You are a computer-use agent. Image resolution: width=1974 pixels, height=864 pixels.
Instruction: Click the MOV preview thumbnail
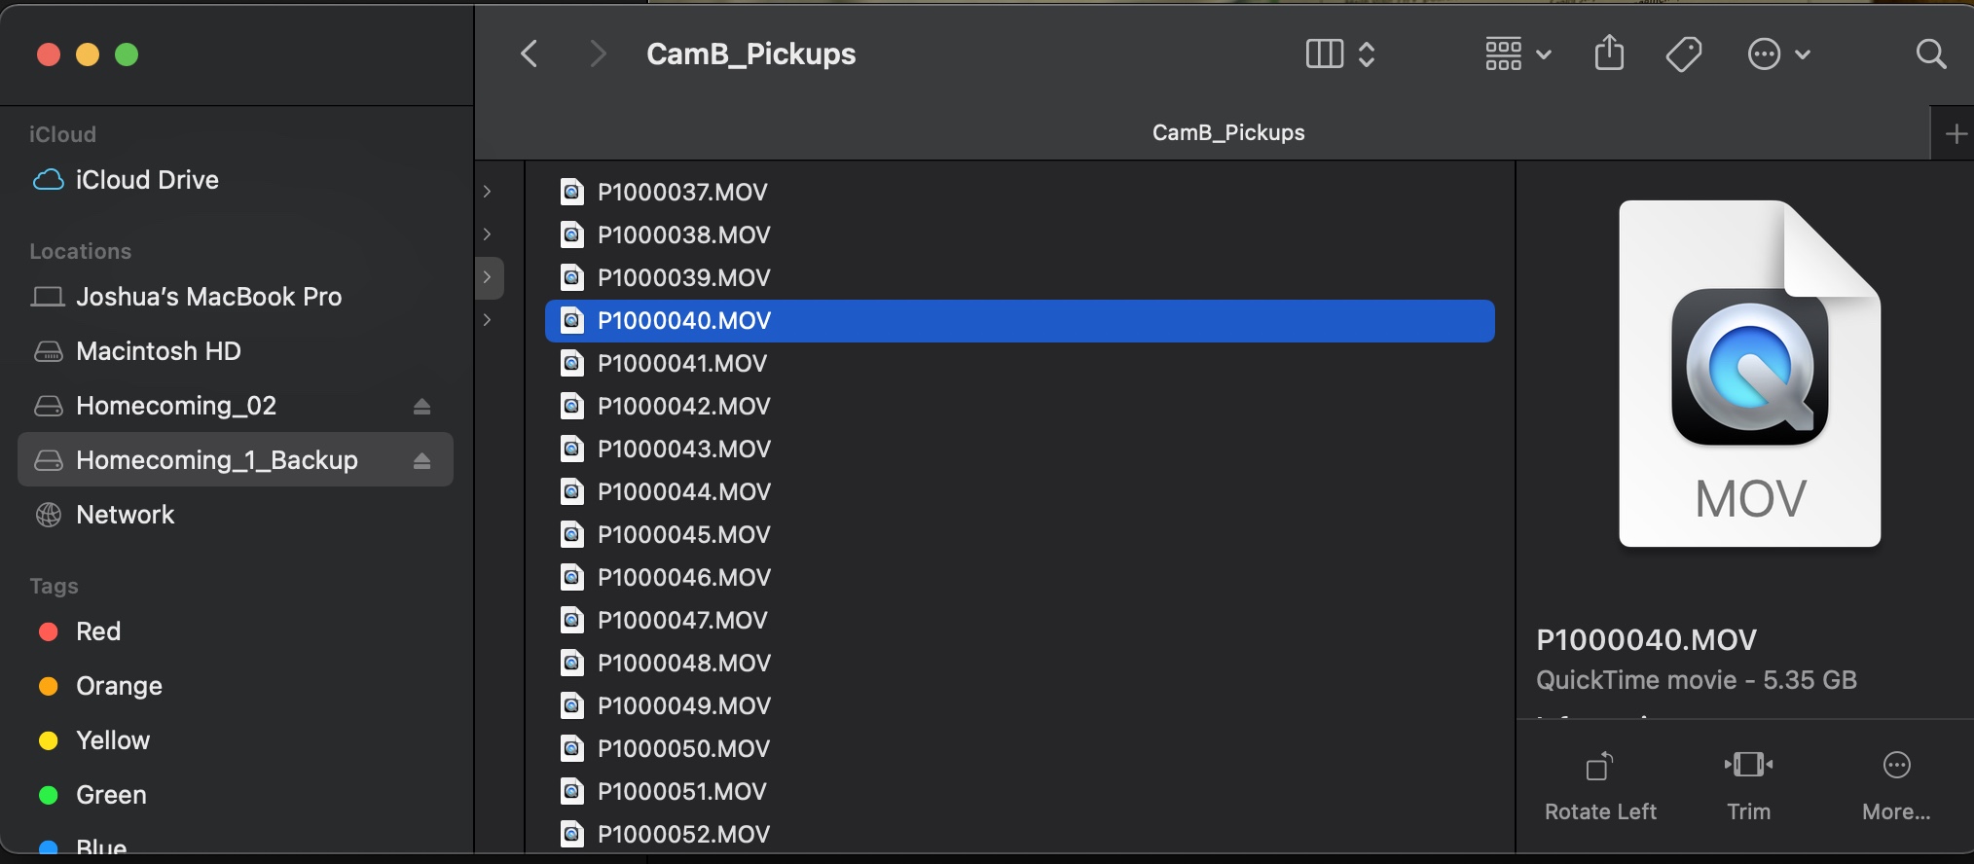point(1749,374)
